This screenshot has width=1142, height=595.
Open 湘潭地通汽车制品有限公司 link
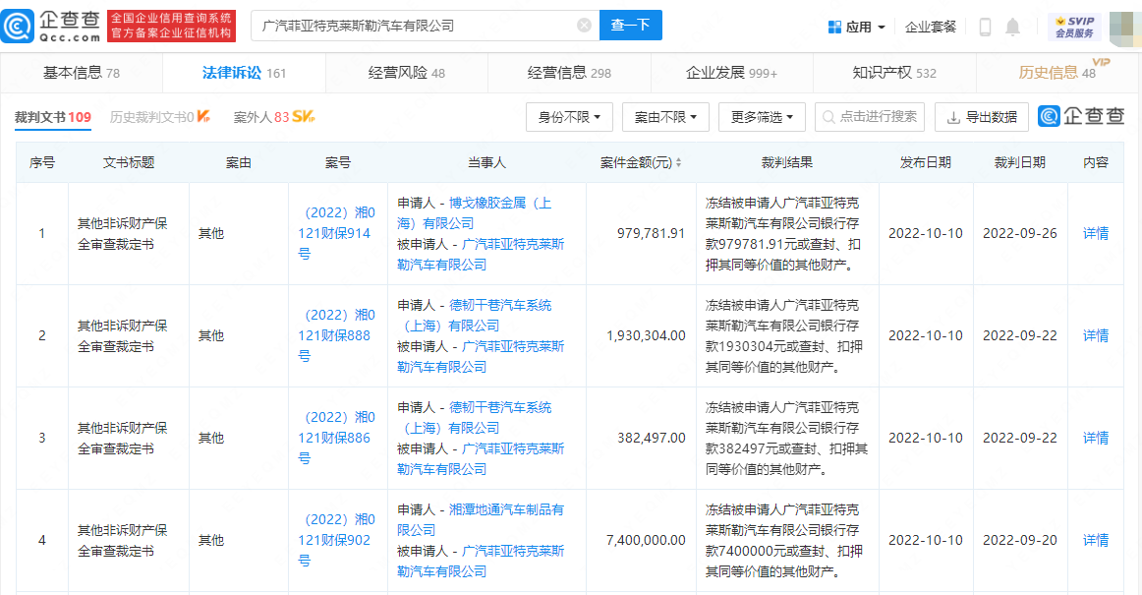481,519
